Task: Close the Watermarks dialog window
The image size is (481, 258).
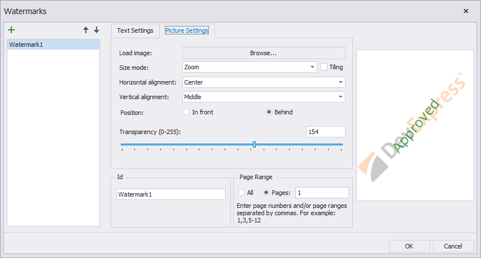Action: click(466, 11)
